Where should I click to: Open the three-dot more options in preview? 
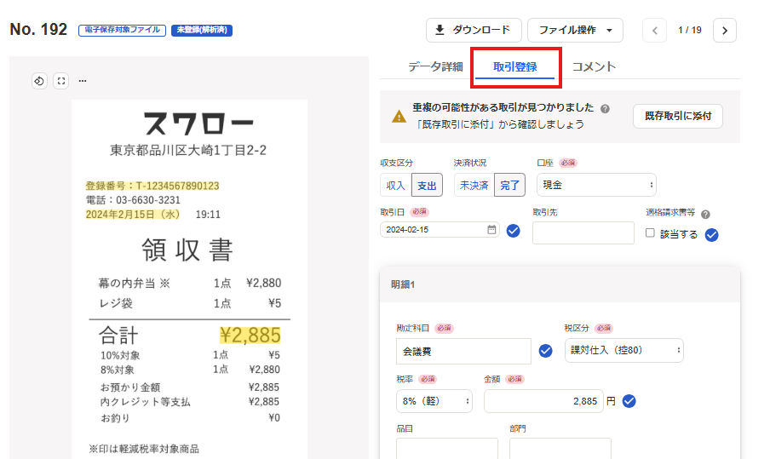[x=83, y=81]
